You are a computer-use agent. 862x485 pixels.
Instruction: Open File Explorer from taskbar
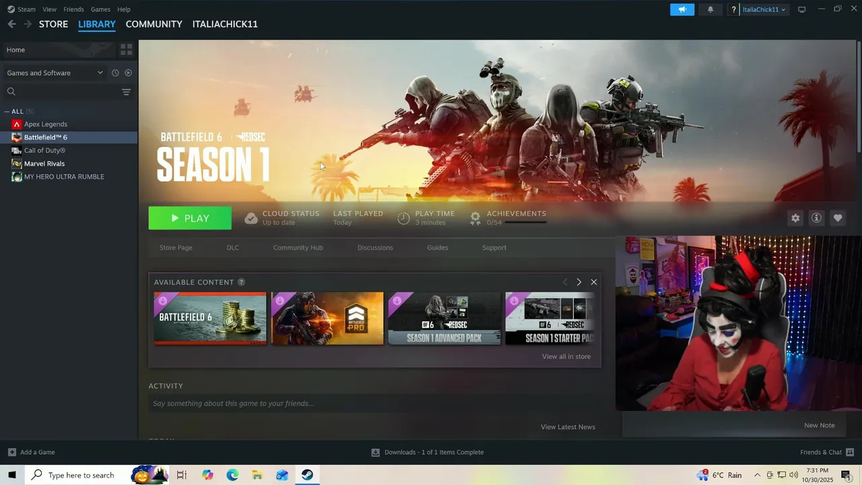click(257, 475)
